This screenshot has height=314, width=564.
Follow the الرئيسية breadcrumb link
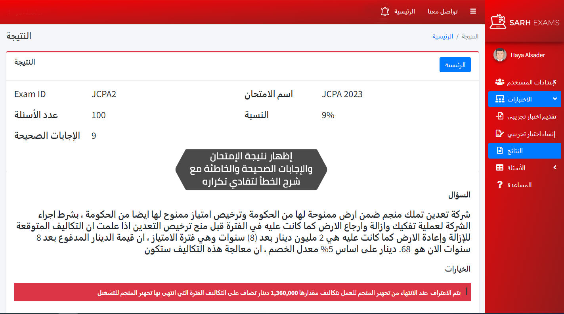pos(443,36)
